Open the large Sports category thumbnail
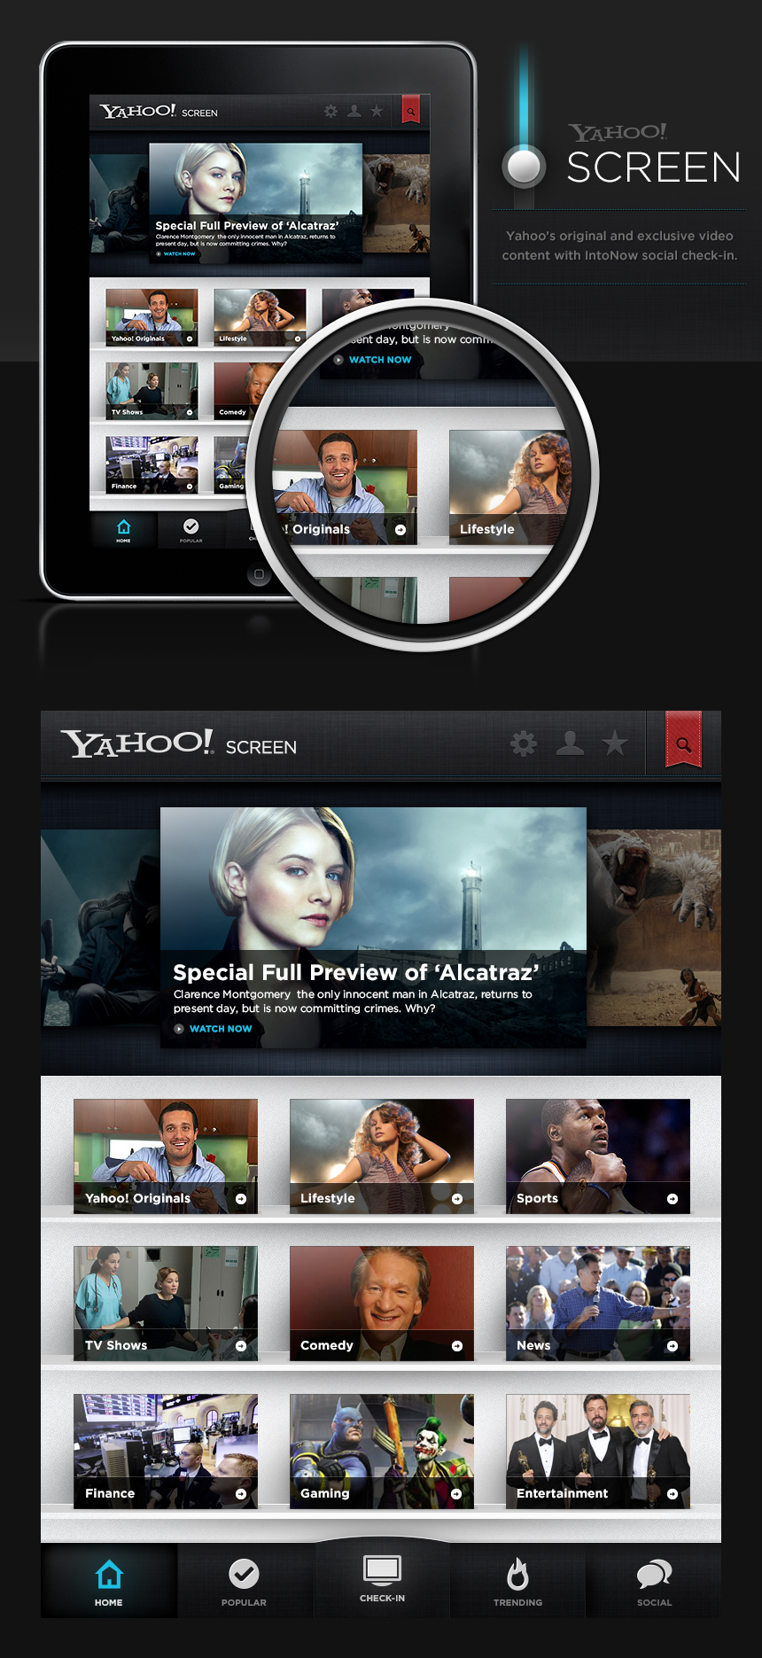 (x=598, y=1156)
